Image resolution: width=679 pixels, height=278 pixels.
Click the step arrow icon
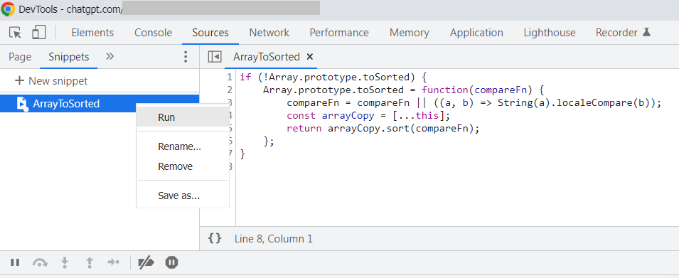pos(114,262)
